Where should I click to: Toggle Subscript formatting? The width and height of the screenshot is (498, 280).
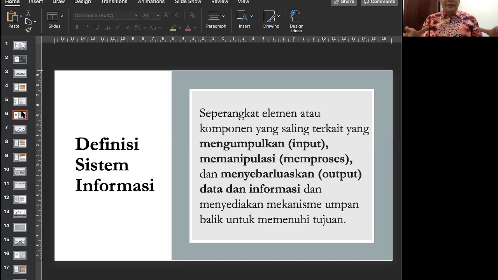pos(128,28)
